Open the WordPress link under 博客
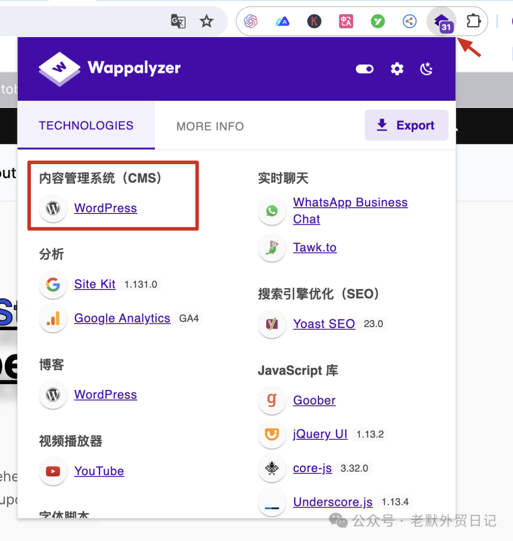The height and width of the screenshot is (541, 513). coord(105,395)
